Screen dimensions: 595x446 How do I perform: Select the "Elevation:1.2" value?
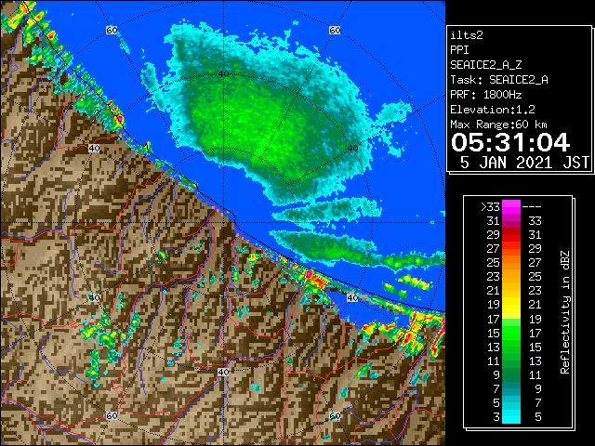[493, 110]
